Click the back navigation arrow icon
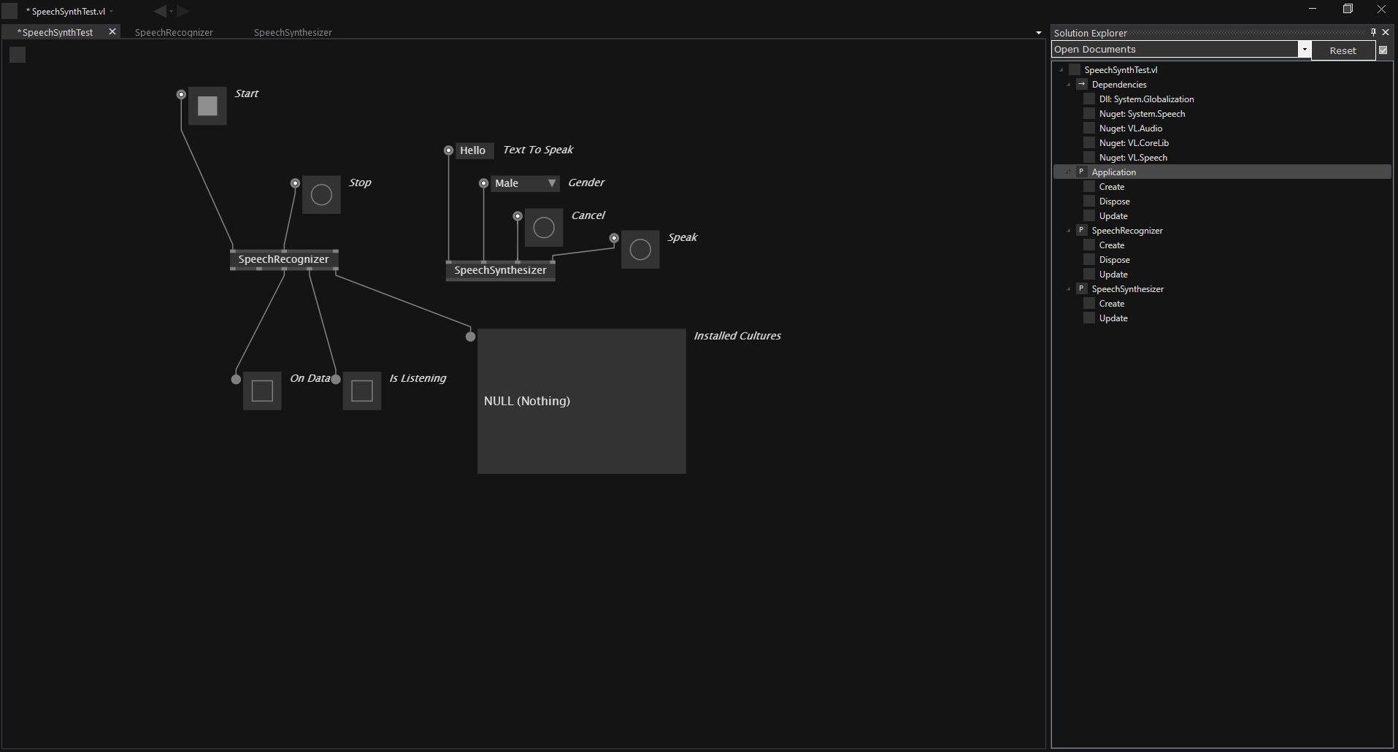The width and height of the screenshot is (1398, 752). pyautogui.click(x=159, y=11)
